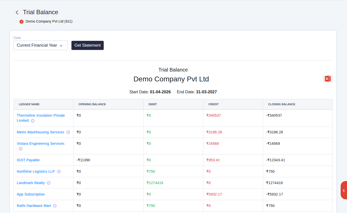Image resolution: width=347 pixels, height=213 pixels.
Task: Click the Start Date 01-04-2026 value
Action: [160, 92]
